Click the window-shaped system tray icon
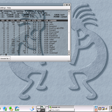This screenshot has width=112, height=112. click(103, 109)
